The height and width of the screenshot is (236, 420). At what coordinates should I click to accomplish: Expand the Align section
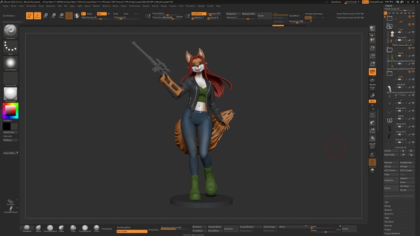pyautogui.click(x=387, y=218)
